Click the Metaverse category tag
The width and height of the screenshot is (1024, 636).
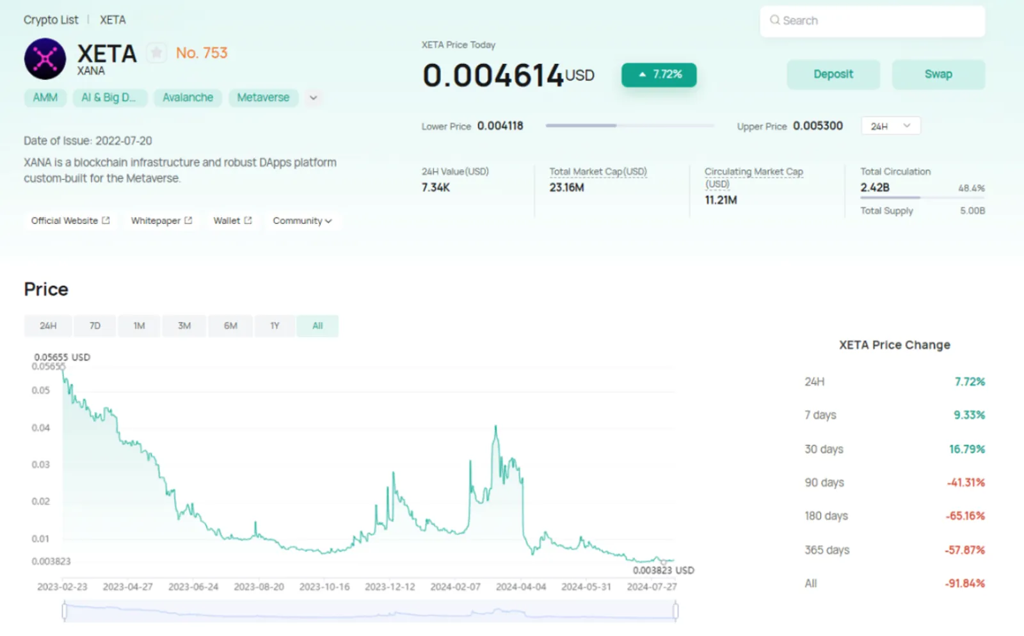263,98
